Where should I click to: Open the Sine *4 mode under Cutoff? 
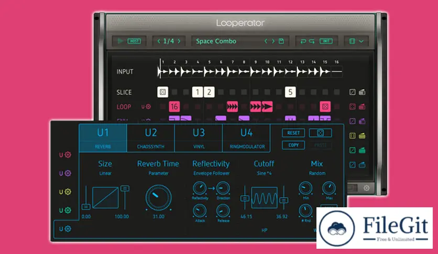(264, 173)
